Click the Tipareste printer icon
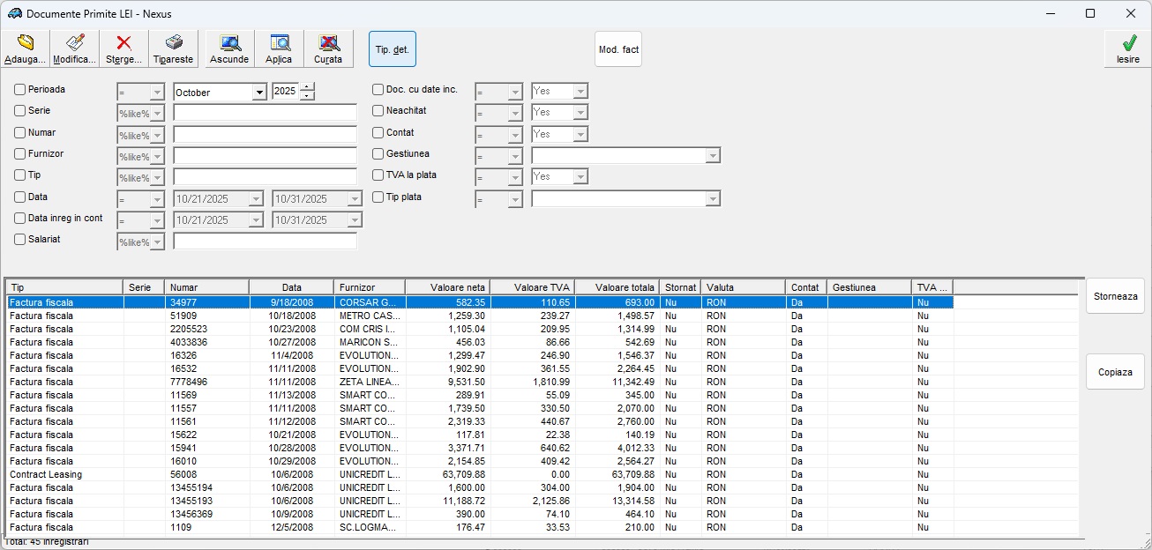 pyautogui.click(x=174, y=43)
